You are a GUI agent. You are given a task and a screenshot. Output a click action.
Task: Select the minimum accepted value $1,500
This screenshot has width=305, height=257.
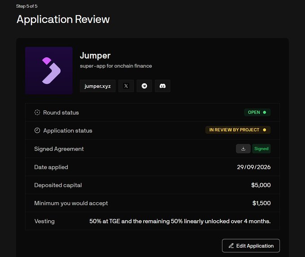[x=261, y=203]
